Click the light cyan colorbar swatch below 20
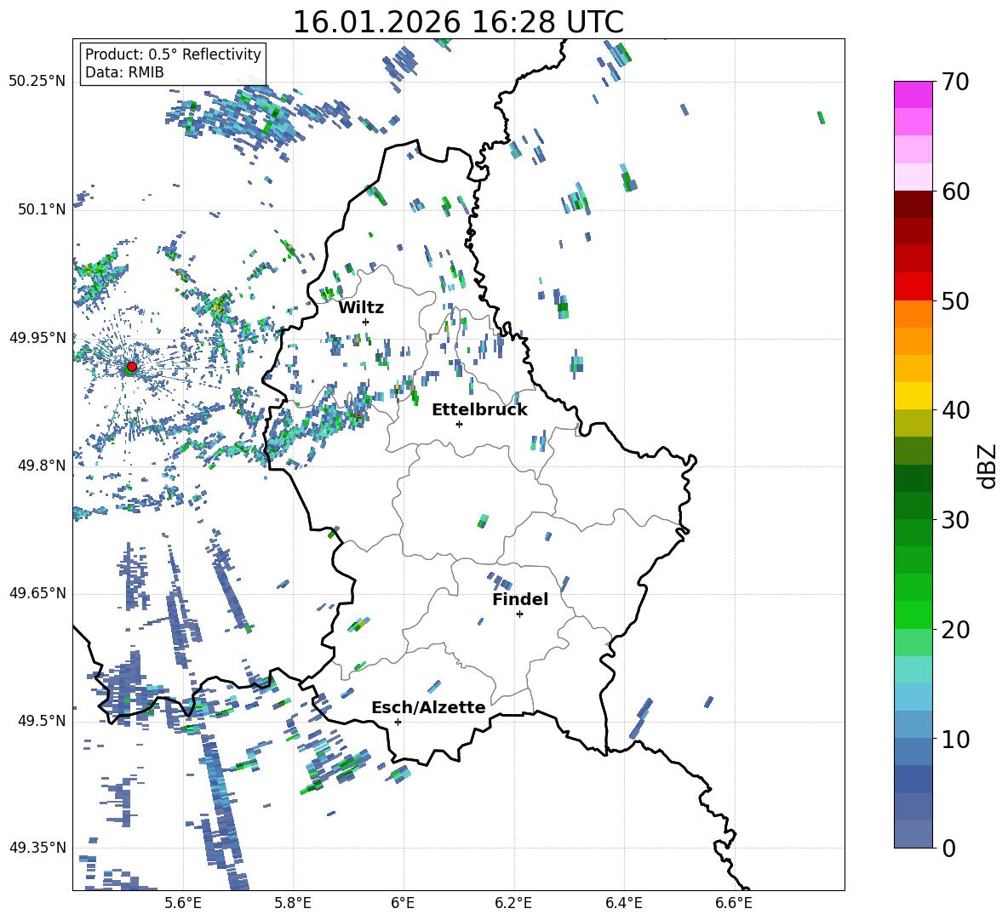 913,670
